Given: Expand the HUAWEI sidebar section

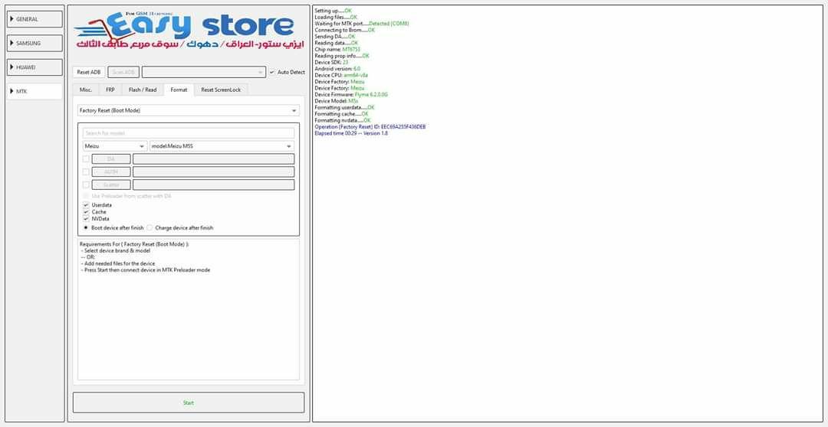Looking at the screenshot, I should tap(34, 67).
